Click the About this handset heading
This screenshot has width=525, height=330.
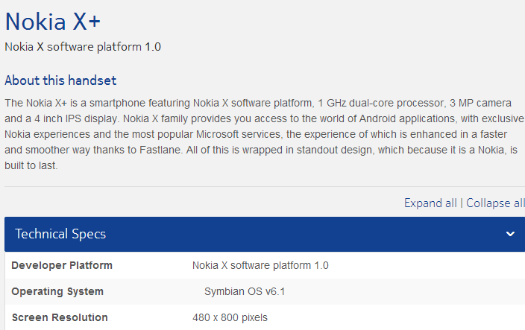tap(60, 80)
